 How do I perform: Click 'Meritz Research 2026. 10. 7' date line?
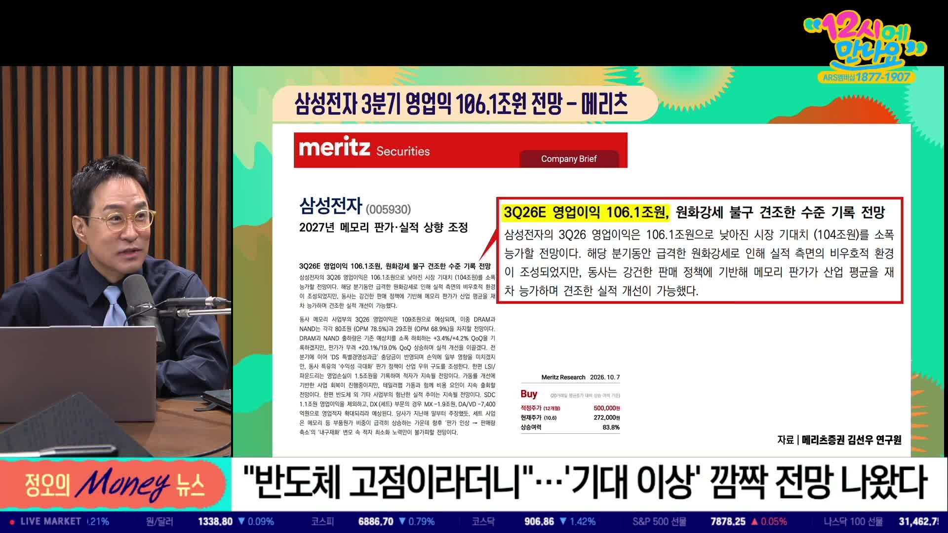[x=580, y=377]
